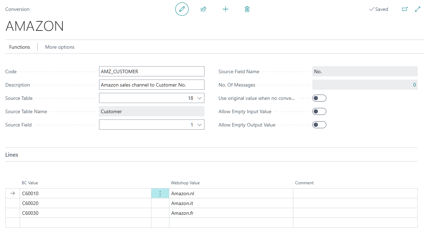Enable Allow Empty Output Value switch
The height and width of the screenshot is (233, 424).
point(319,125)
